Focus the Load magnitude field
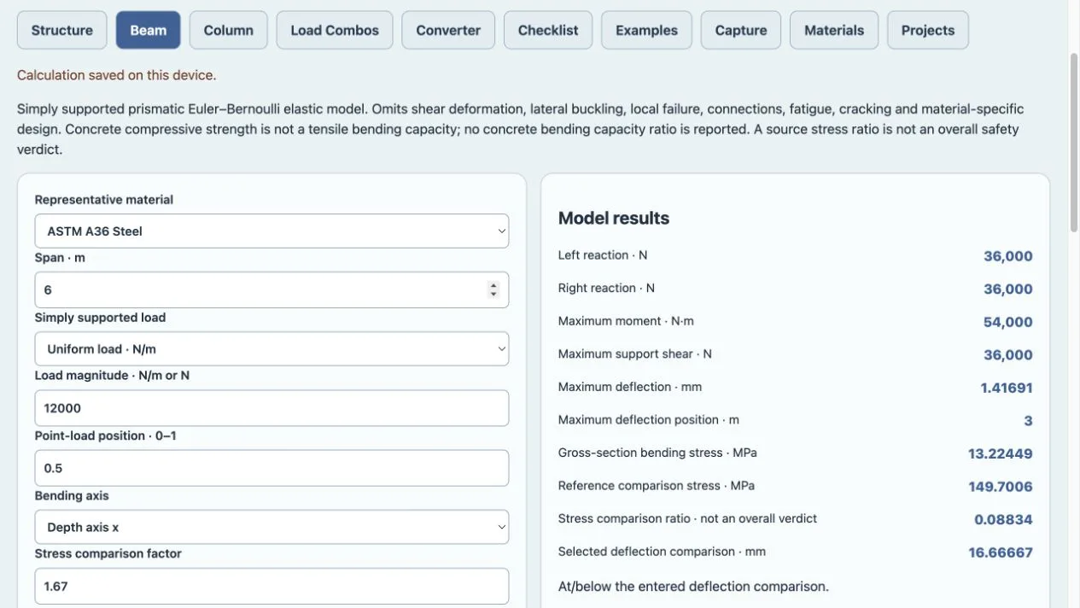The width and height of the screenshot is (1080, 608). click(x=271, y=408)
